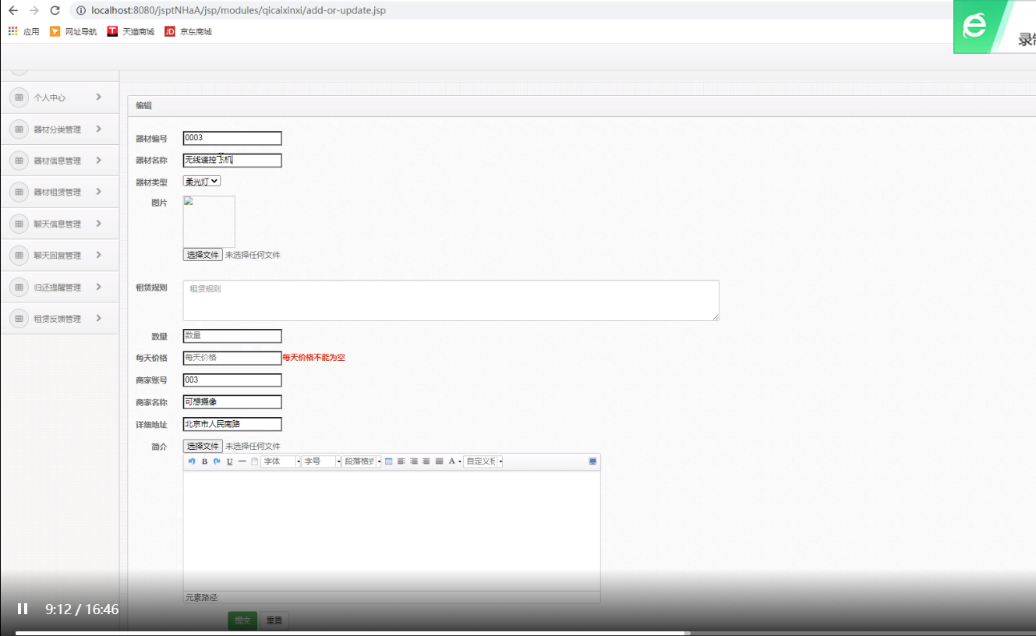
Task: Click the grid icon beside 器材分类管理
Action: (x=19, y=129)
